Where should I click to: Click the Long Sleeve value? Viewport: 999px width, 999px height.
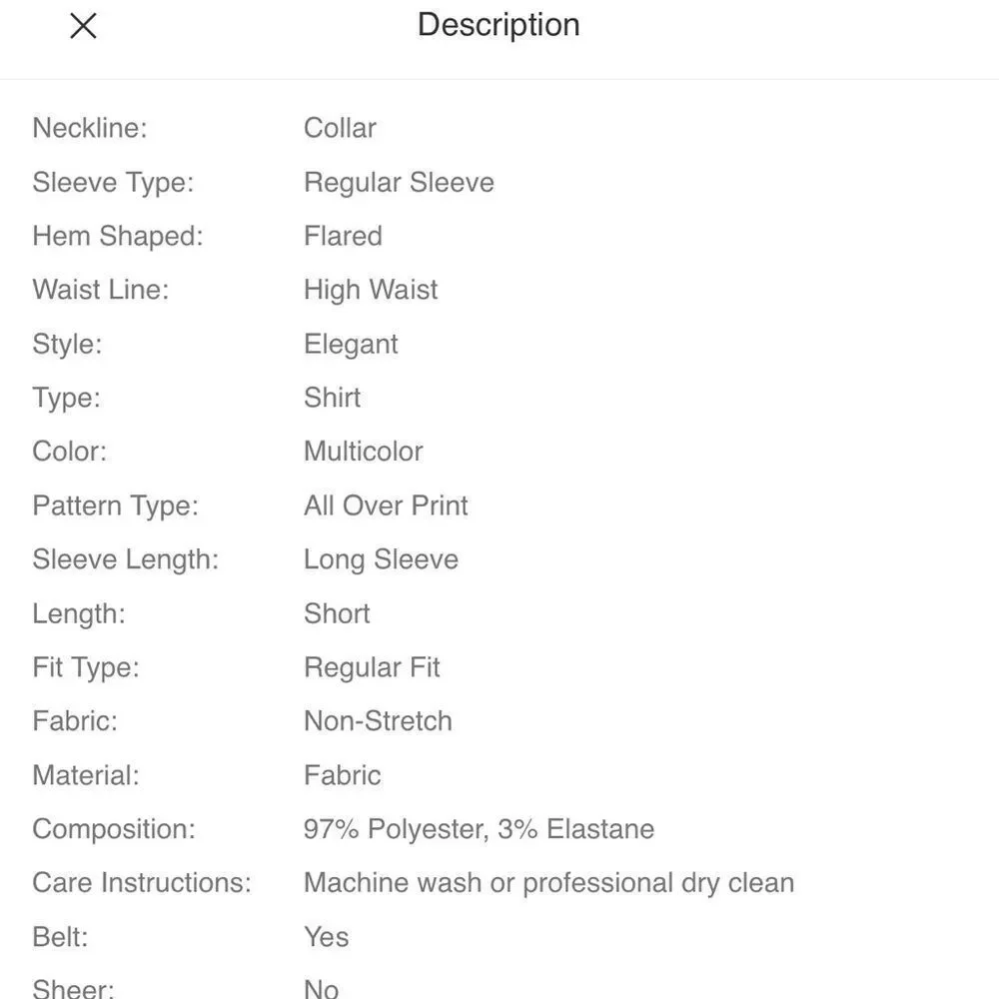pos(381,559)
